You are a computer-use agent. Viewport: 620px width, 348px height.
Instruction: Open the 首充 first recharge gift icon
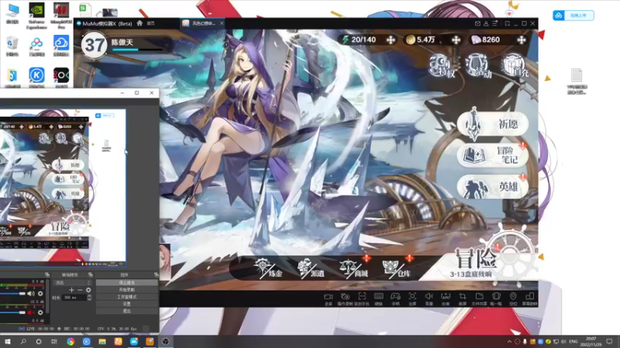[x=515, y=66]
